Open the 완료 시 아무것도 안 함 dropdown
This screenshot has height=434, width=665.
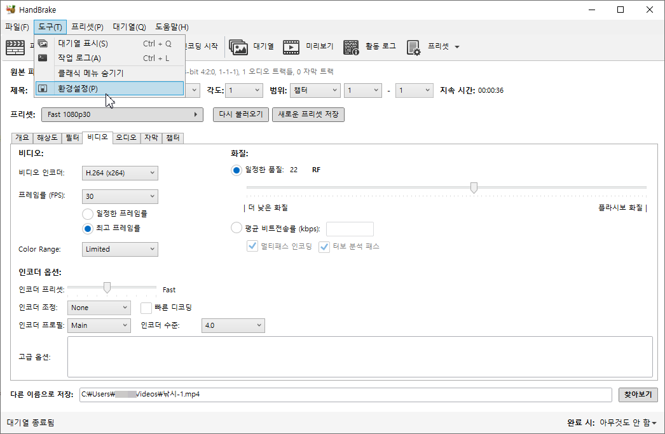[x=627, y=423]
